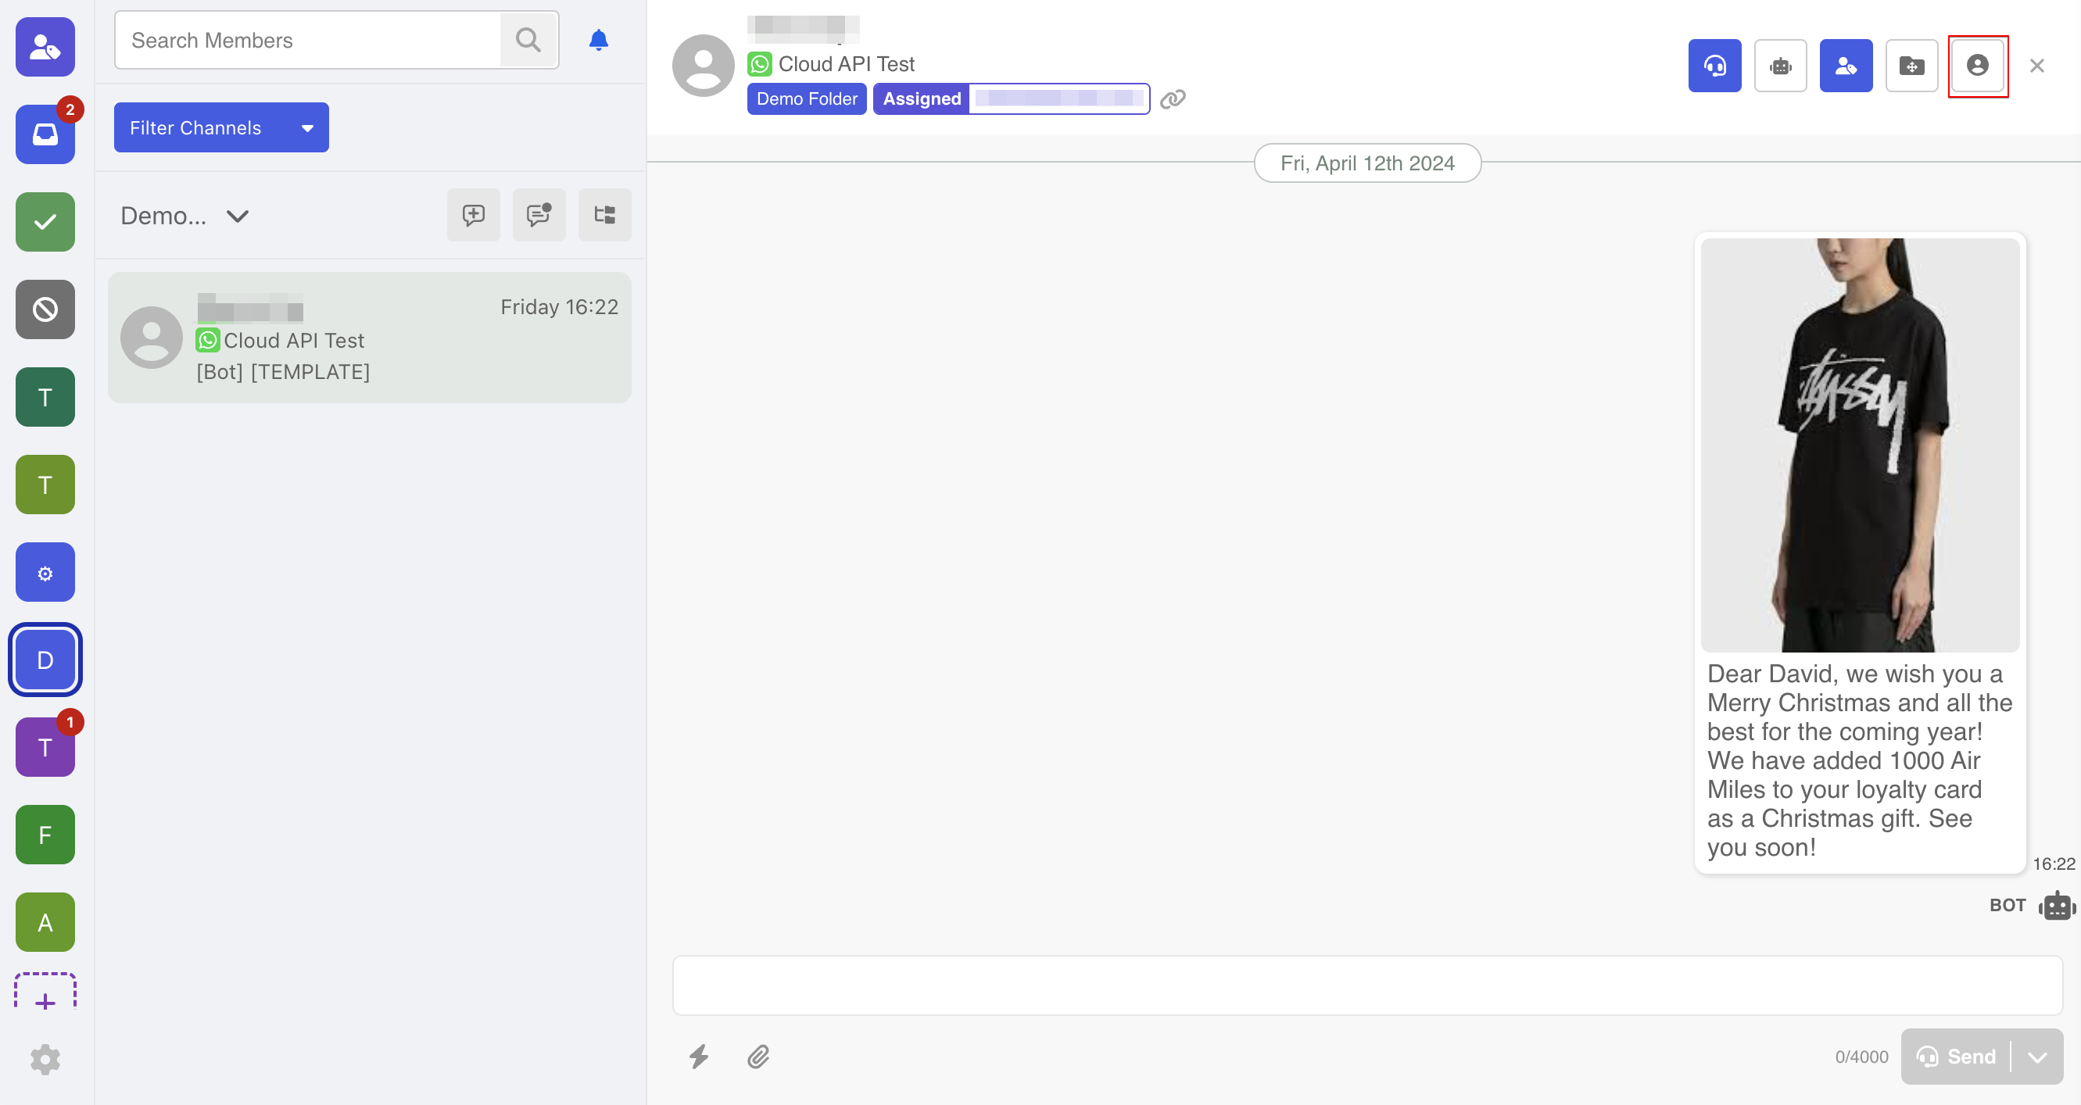
Task: Toggle the bot icon button in header
Action: coord(1781,66)
